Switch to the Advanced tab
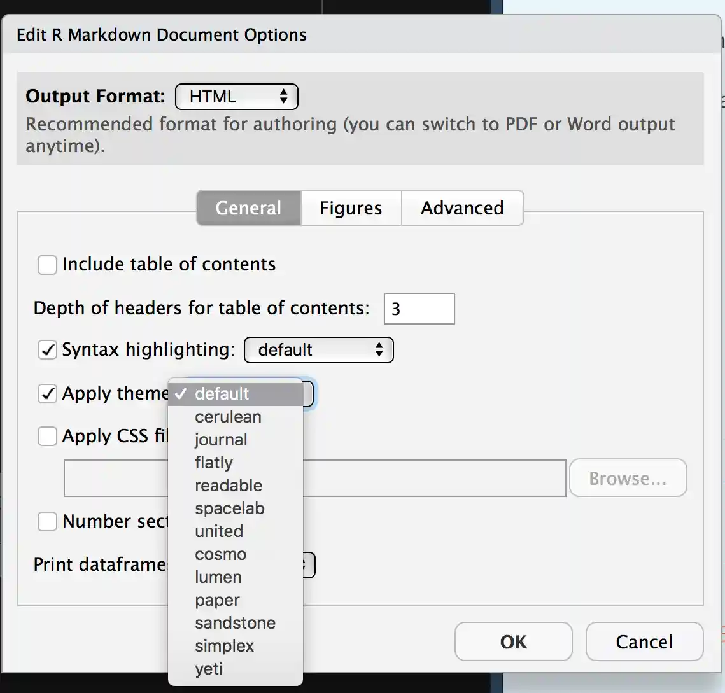Screen dimensions: 725x693 (462, 208)
